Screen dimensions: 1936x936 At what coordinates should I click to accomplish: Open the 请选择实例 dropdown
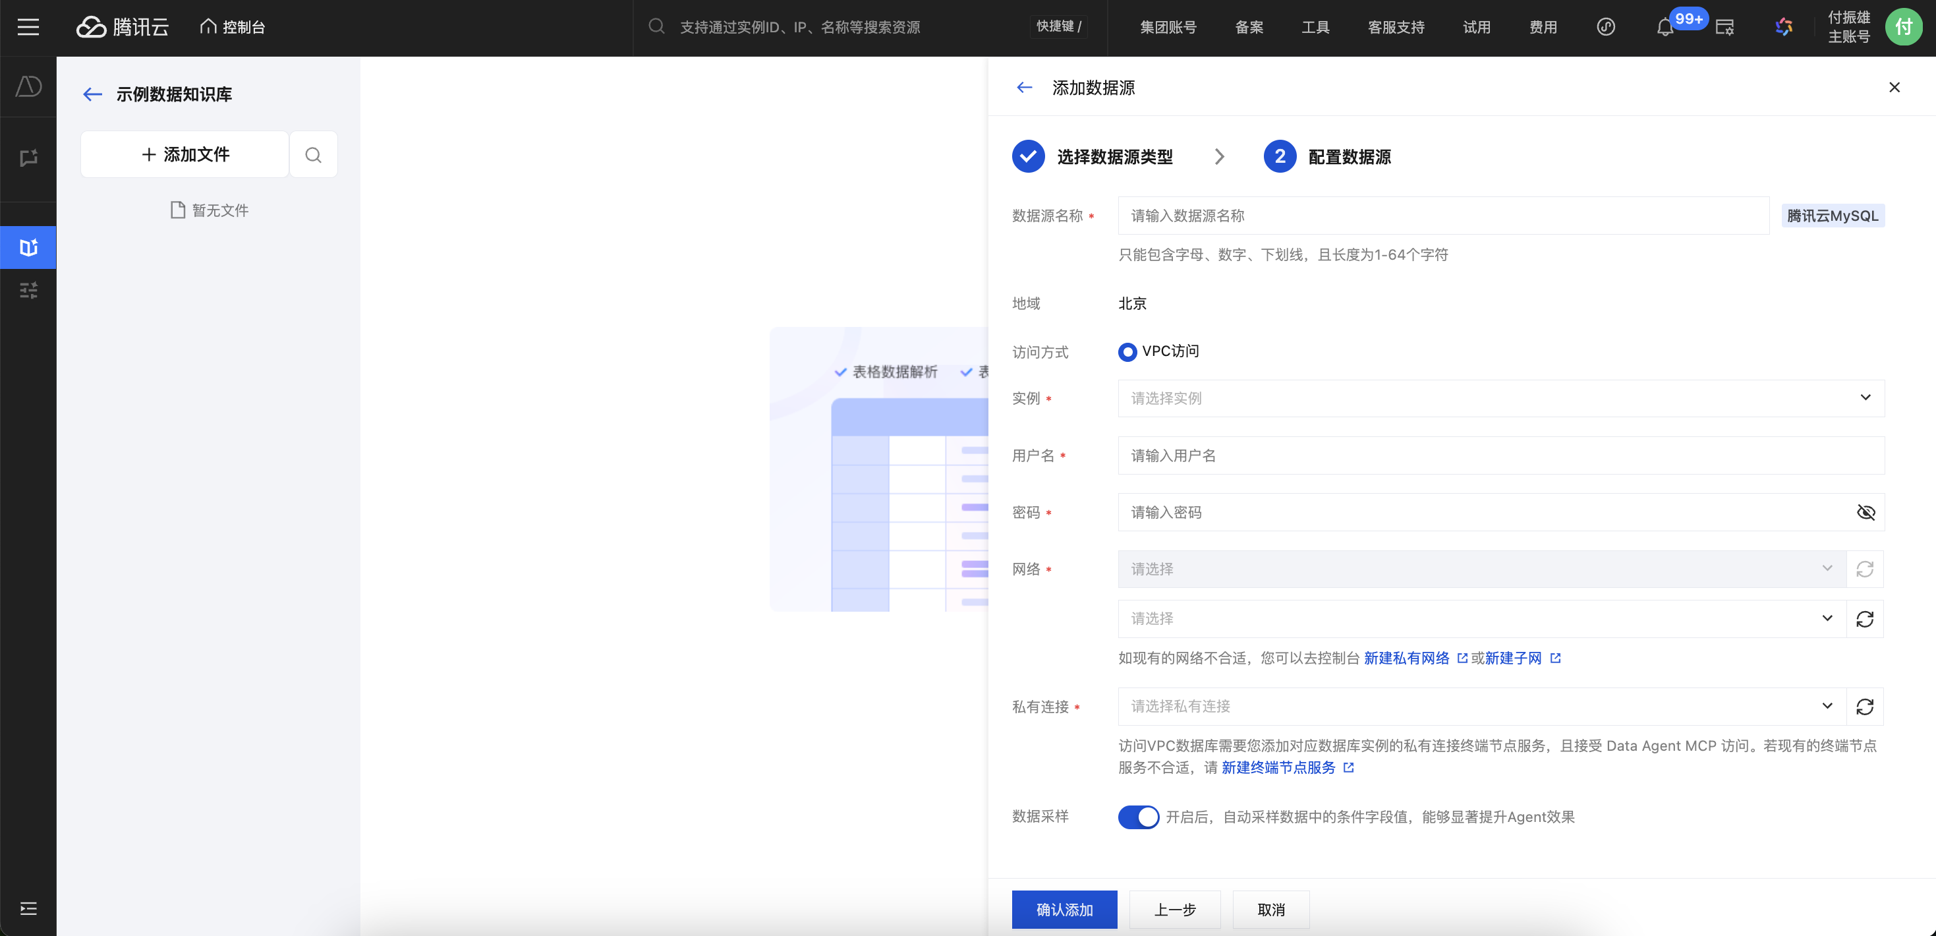coord(1500,398)
